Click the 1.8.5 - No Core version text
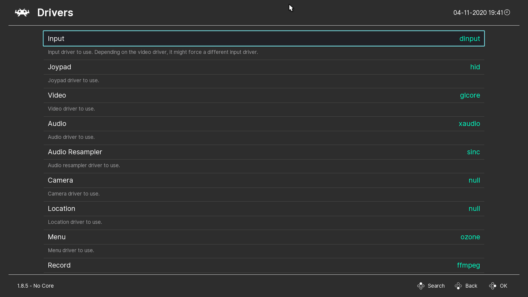This screenshot has height=297, width=528. click(35, 286)
